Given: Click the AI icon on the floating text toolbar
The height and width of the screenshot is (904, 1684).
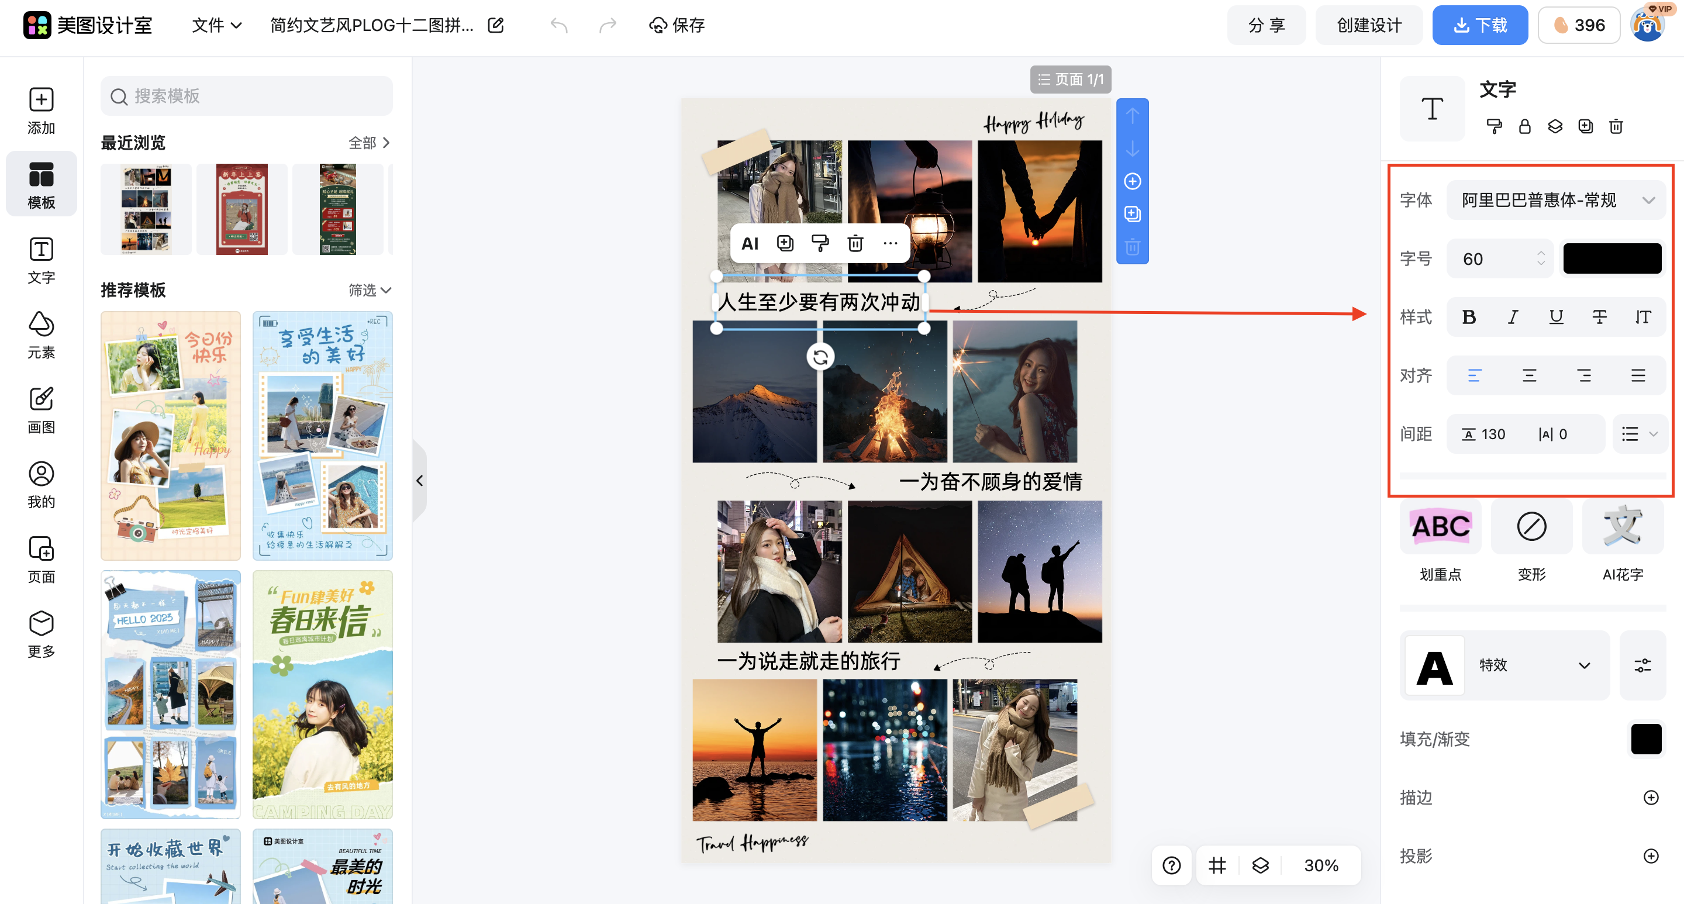Looking at the screenshot, I should coord(749,243).
